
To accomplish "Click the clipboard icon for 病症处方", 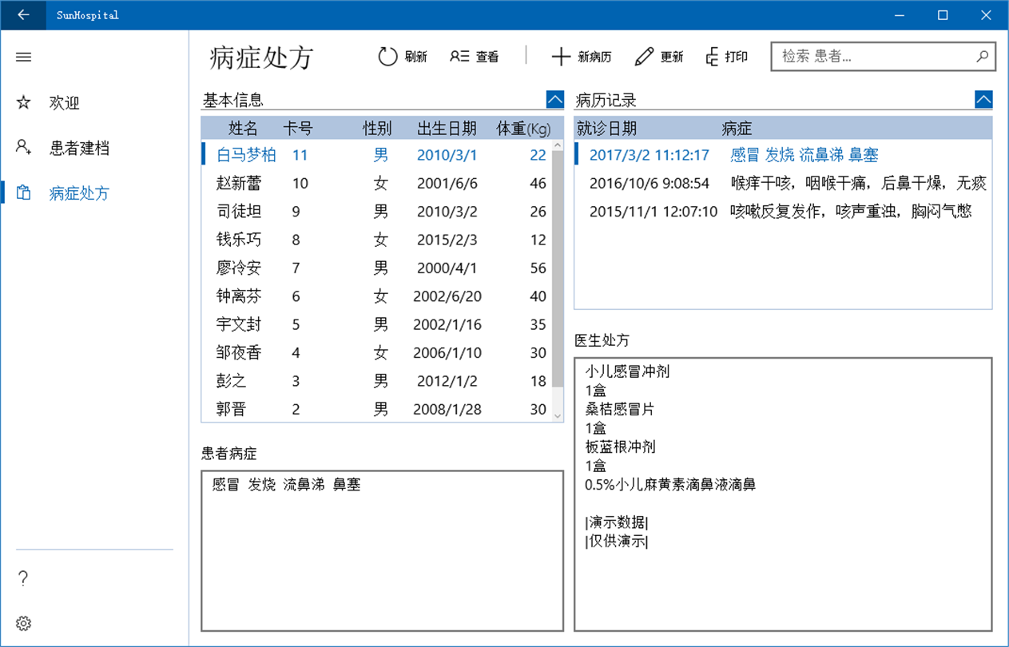I will coord(23,193).
